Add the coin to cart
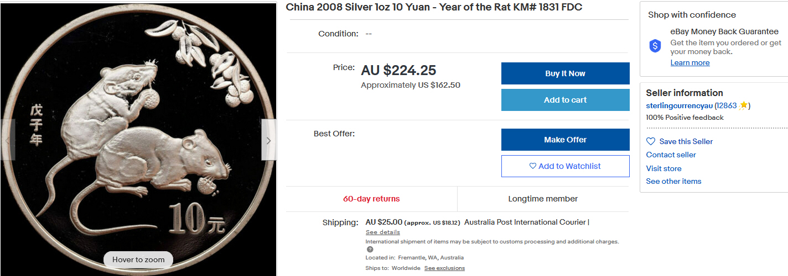The height and width of the screenshot is (276, 788). click(565, 100)
